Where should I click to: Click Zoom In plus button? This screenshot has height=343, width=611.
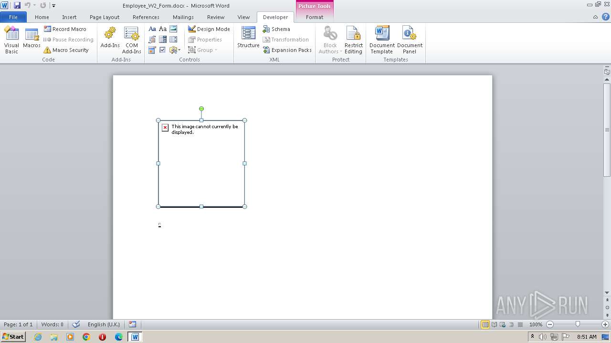click(x=605, y=324)
